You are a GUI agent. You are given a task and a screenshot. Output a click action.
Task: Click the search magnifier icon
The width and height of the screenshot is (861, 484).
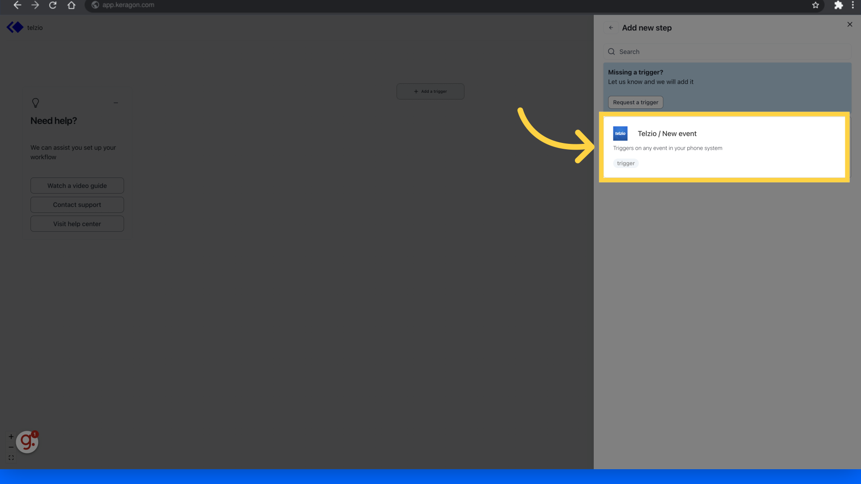coord(611,52)
